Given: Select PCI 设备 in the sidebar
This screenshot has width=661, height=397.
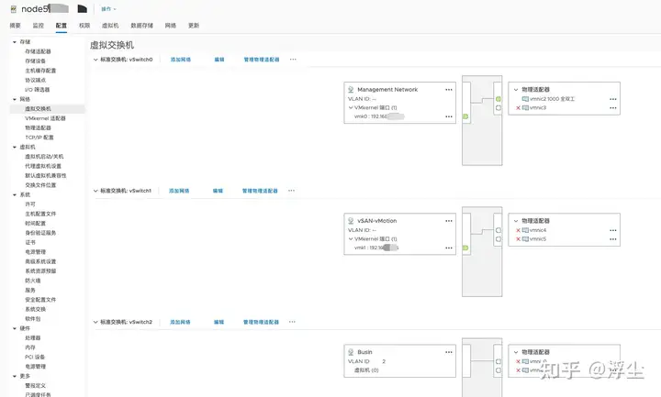Looking at the screenshot, I should coord(35,357).
